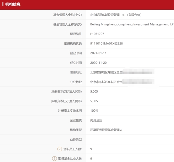Click the 内资企业 enterprise nature value
Screen dimensions: 174x162
(x=96, y=120)
